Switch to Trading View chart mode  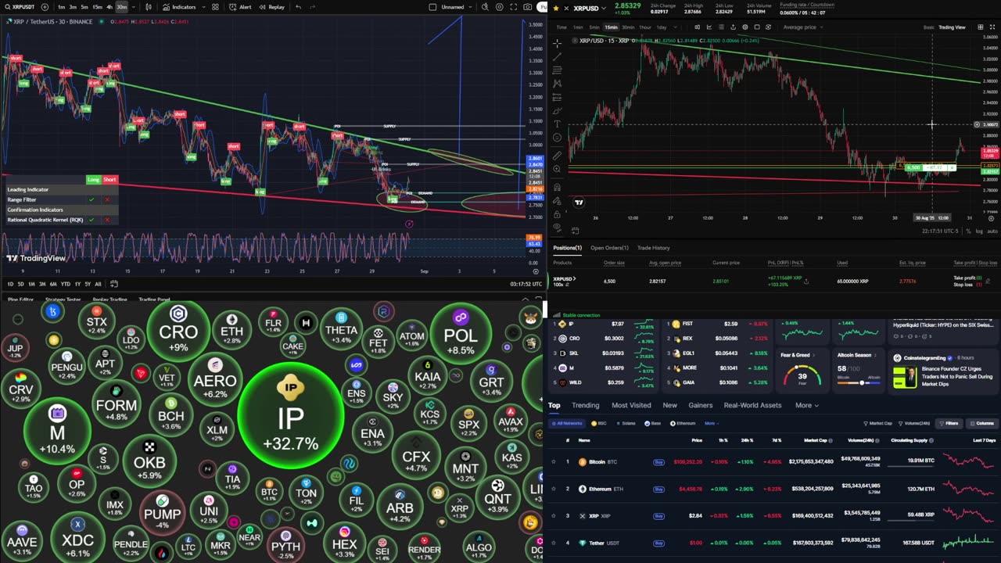(x=952, y=27)
